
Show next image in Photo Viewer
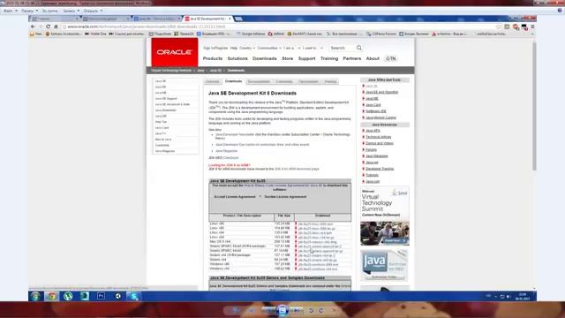click(x=297, y=310)
